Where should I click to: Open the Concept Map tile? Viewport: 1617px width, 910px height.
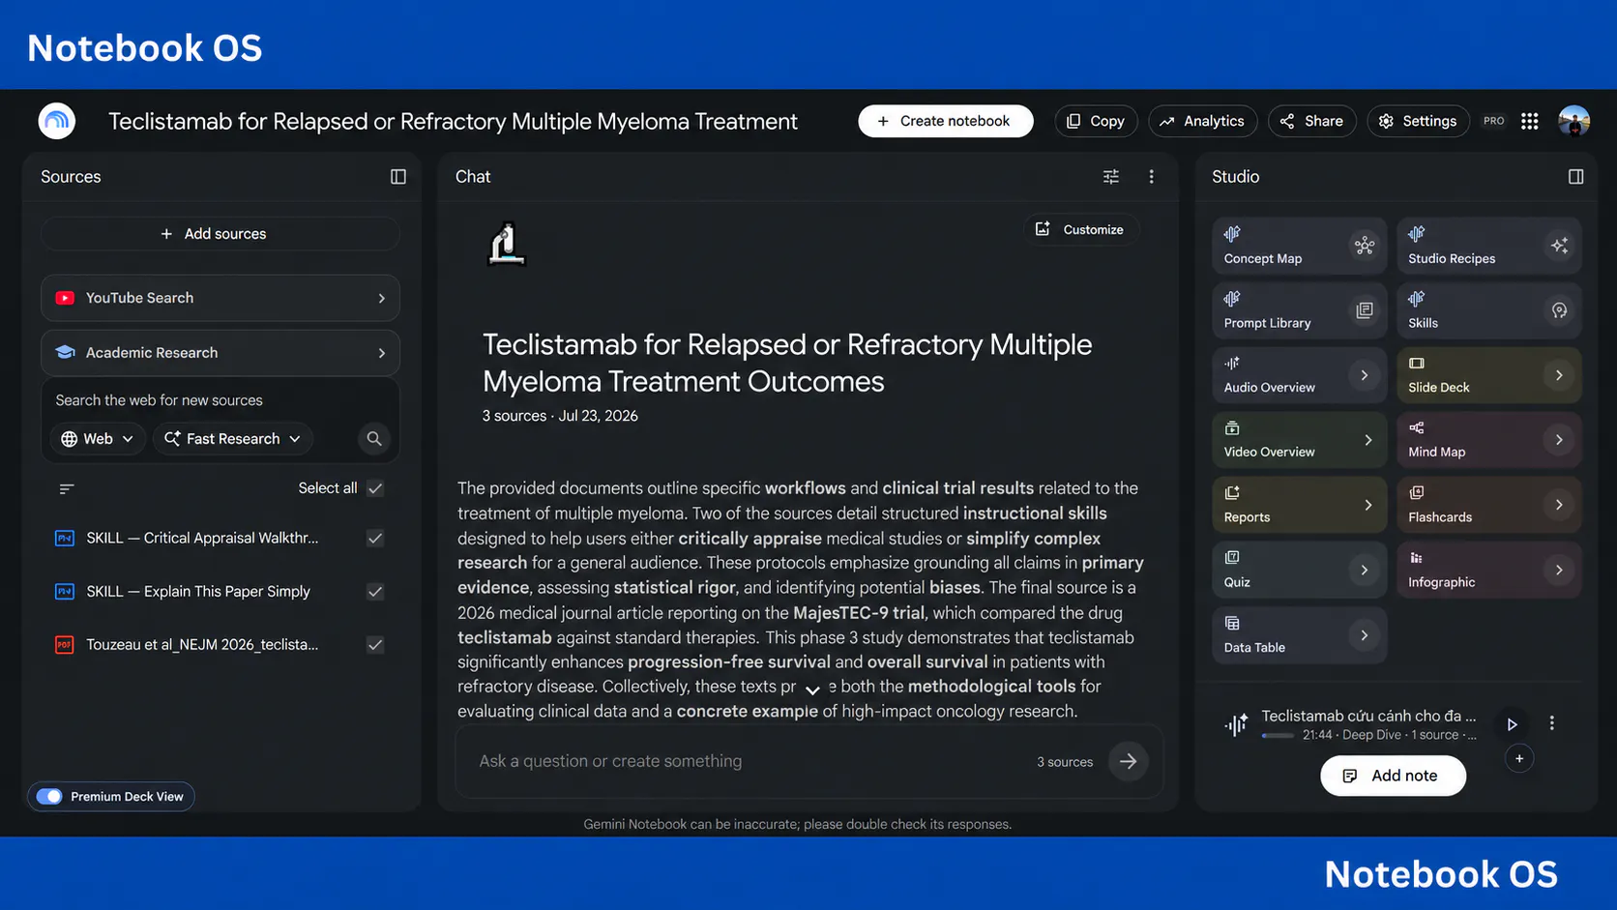1299,246
